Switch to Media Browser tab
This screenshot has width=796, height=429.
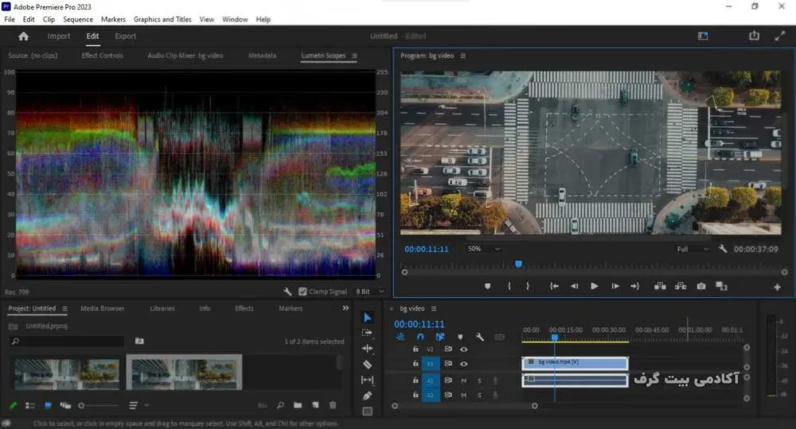pyautogui.click(x=102, y=308)
